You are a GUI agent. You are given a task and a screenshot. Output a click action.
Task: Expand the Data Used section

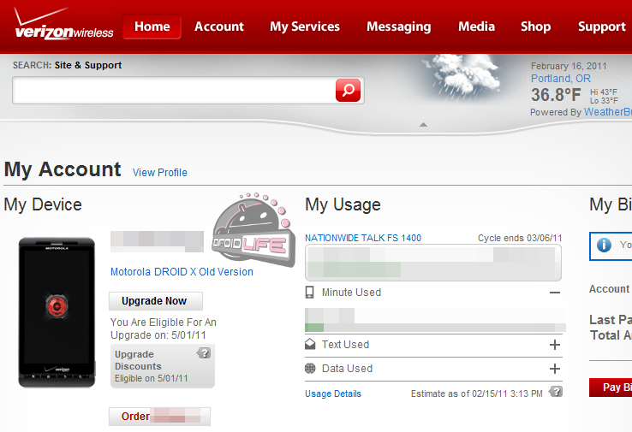pyautogui.click(x=554, y=369)
